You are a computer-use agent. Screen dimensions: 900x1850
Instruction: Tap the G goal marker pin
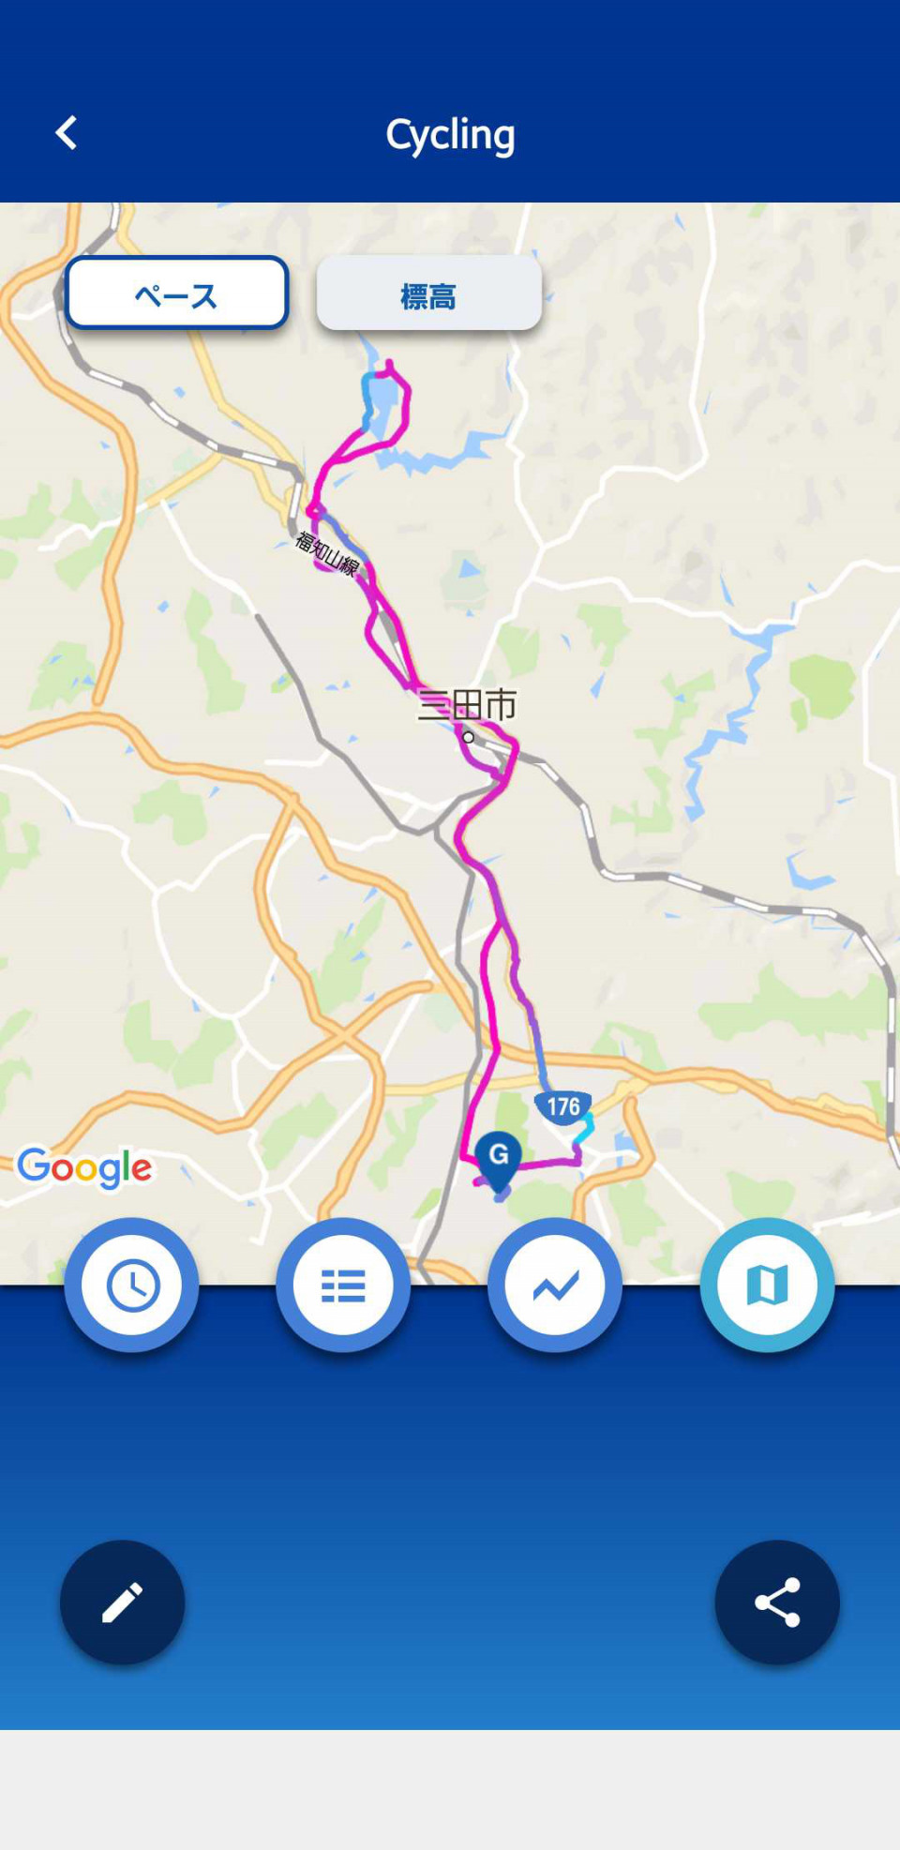click(498, 1158)
